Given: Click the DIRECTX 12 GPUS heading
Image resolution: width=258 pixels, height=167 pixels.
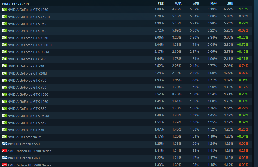Looking at the screenshot, I should 15,4.
